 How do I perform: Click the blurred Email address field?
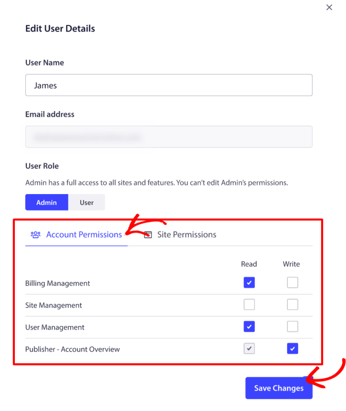[169, 136]
